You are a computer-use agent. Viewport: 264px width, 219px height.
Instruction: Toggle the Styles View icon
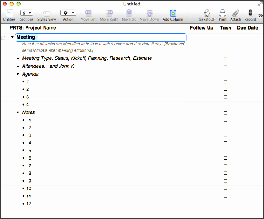(47, 13)
